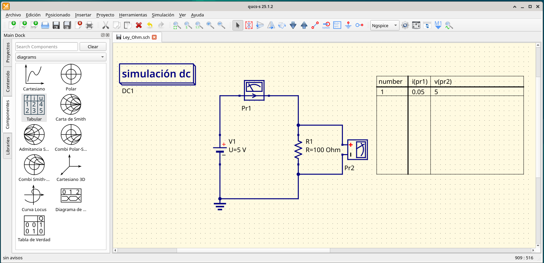Set a marker on graph (M1)
Viewport: 544px width, 263px height.
(438, 25)
